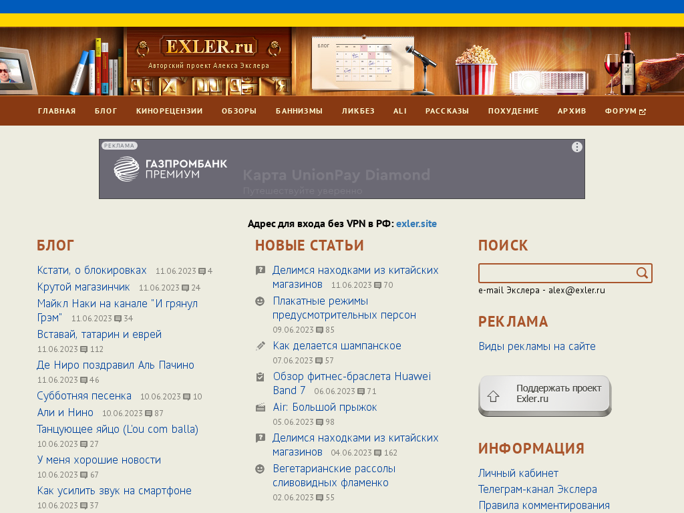The image size is (684, 513).
Task: Click the microphone image in header
Action: click(422, 69)
